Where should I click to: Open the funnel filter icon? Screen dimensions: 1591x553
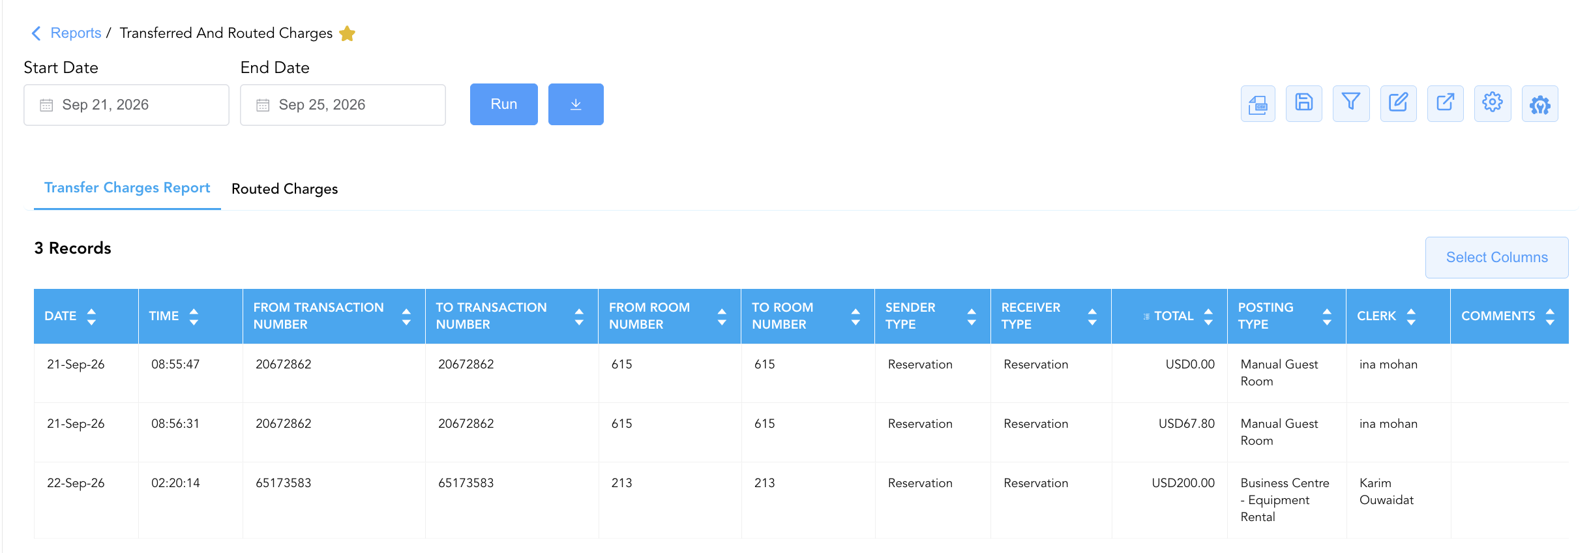tap(1351, 104)
